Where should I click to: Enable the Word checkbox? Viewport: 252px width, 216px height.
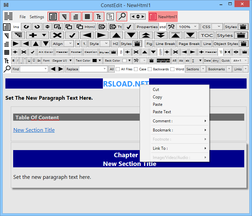pyautogui.click(x=172, y=69)
